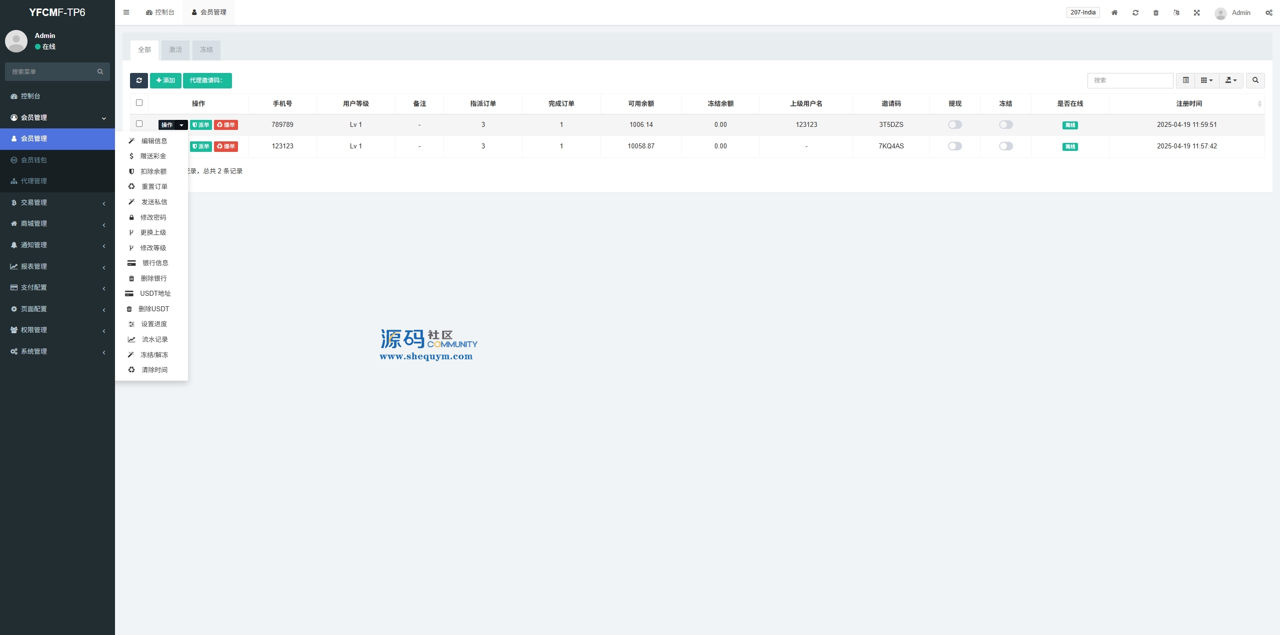Click the top bar refresh icon

point(1135,12)
